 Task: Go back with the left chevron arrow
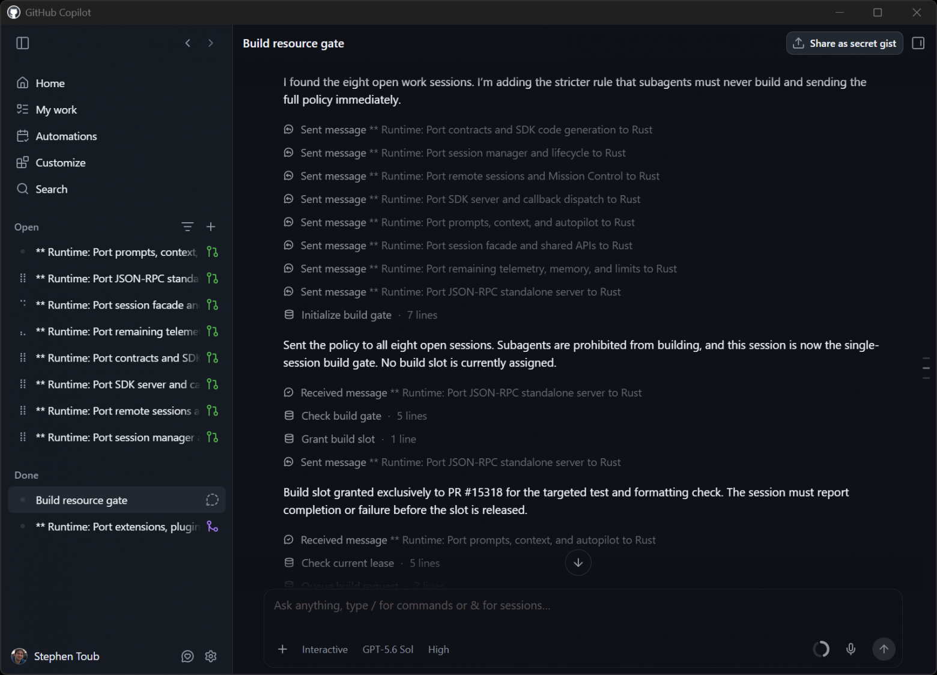coord(188,43)
